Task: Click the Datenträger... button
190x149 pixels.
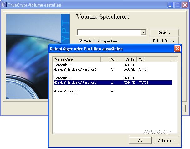Action: click(x=164, y=41)
